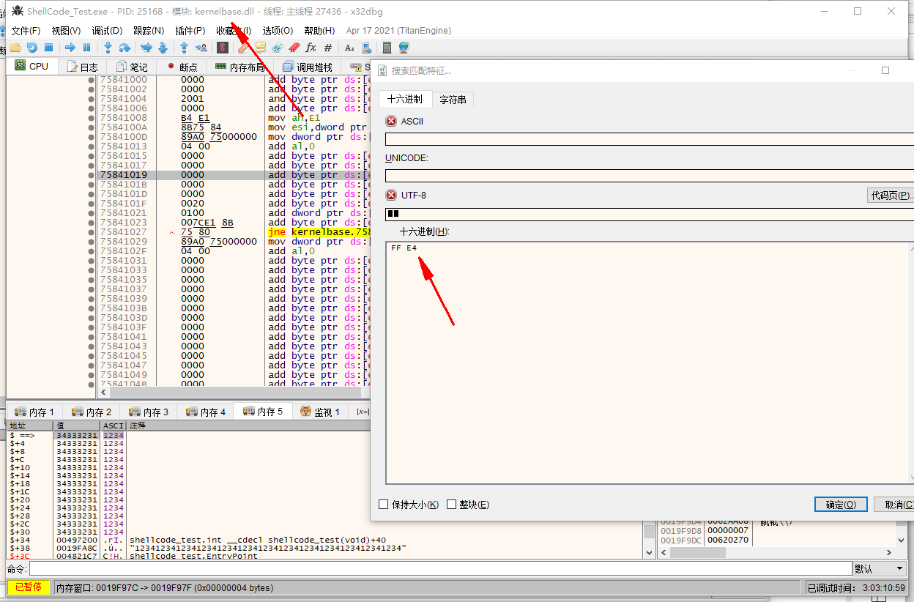
Task: Click the Pause execution toolbar icon
Action: coord(86,48)
